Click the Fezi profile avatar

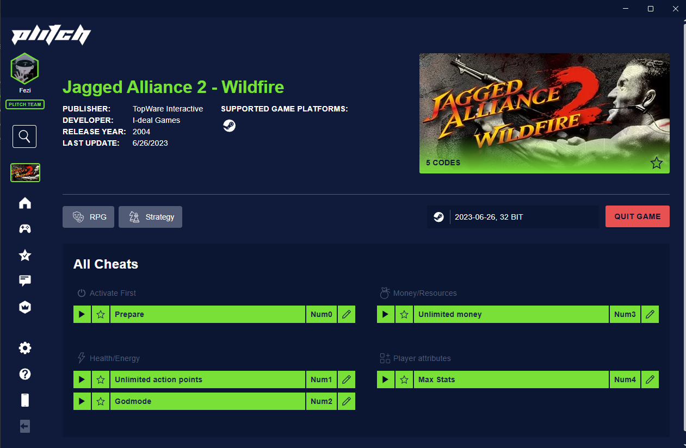[24, 69]
